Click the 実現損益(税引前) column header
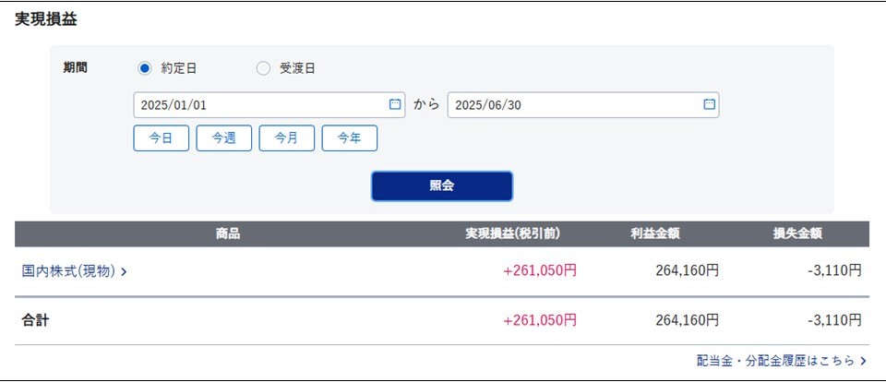Image resolution: width=886 pixels, height=382 pixels. 512,234
